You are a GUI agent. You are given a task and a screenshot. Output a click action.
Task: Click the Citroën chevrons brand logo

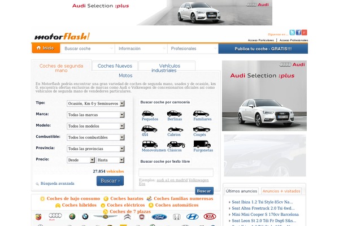(x=127, y=217)
